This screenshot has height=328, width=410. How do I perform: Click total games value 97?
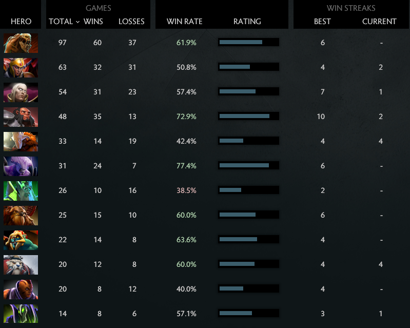pos(63,43)
